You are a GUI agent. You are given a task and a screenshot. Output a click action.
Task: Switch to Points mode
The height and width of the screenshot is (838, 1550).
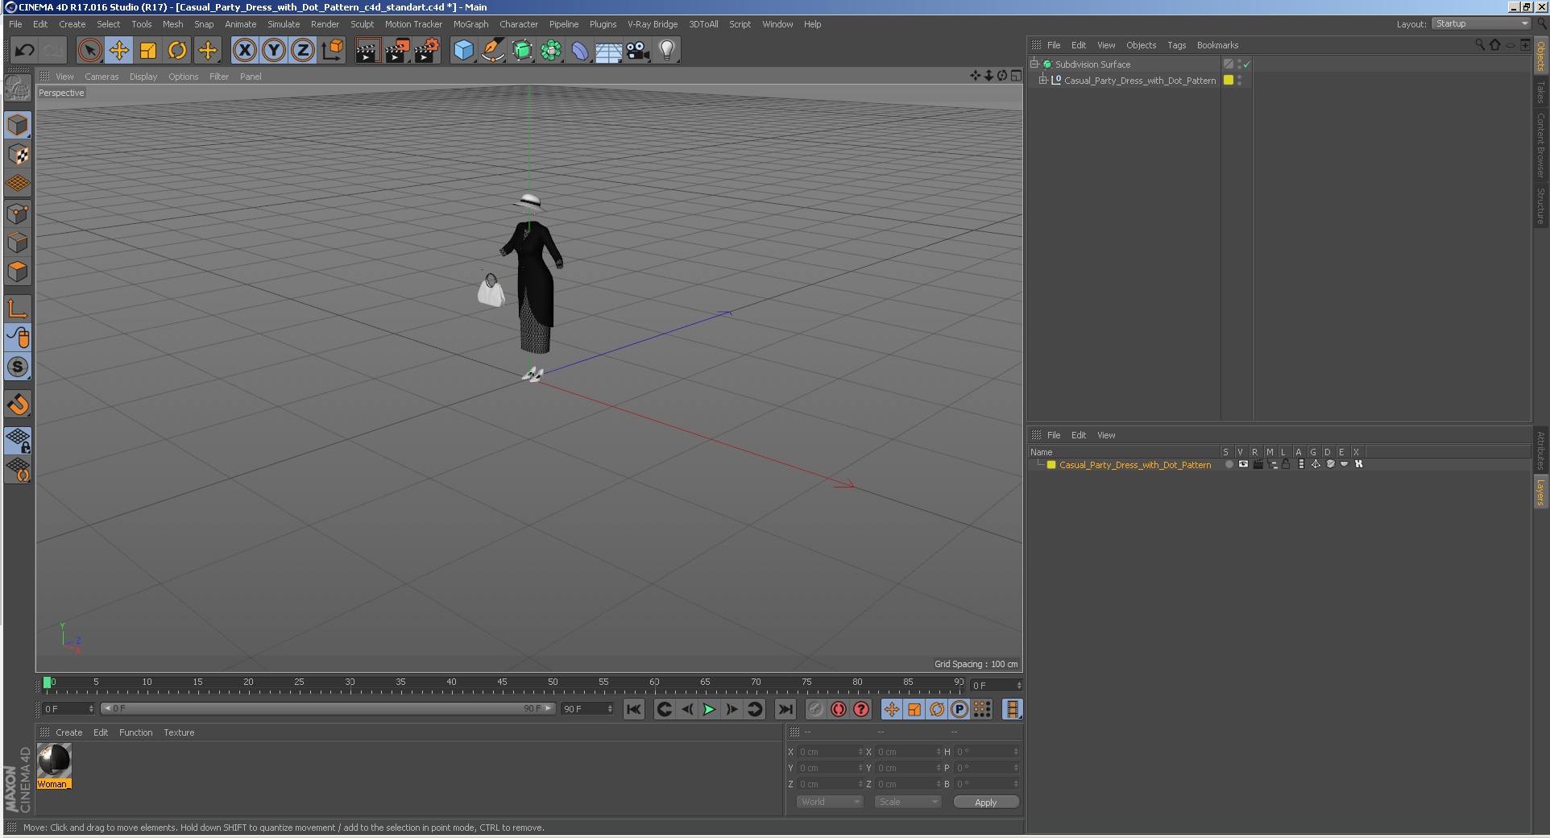18,214
